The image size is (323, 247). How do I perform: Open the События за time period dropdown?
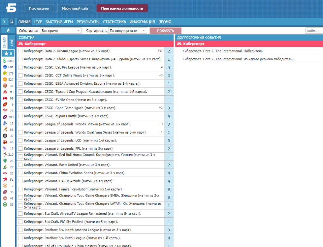coord(61,31)
